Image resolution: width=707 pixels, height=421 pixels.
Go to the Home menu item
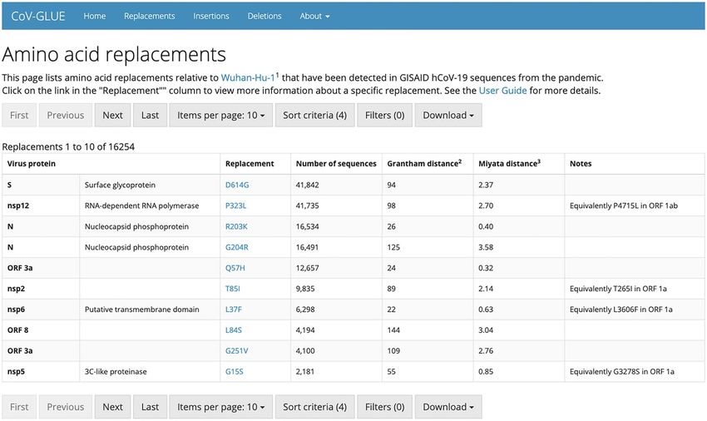click(x=95, y=17)
